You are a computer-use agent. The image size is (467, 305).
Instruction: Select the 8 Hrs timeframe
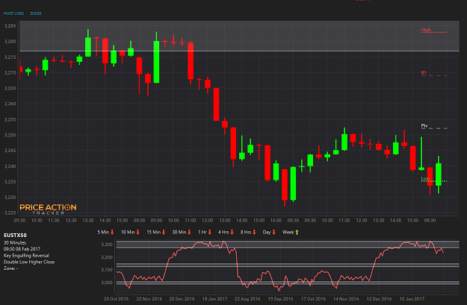pyautogui.click(x=246, y=232)
